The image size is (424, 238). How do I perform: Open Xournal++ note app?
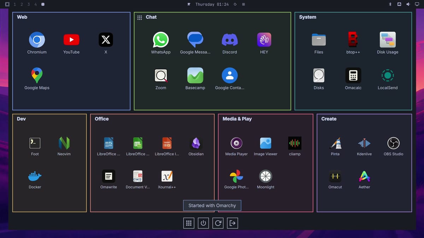(x=167, y=176)
